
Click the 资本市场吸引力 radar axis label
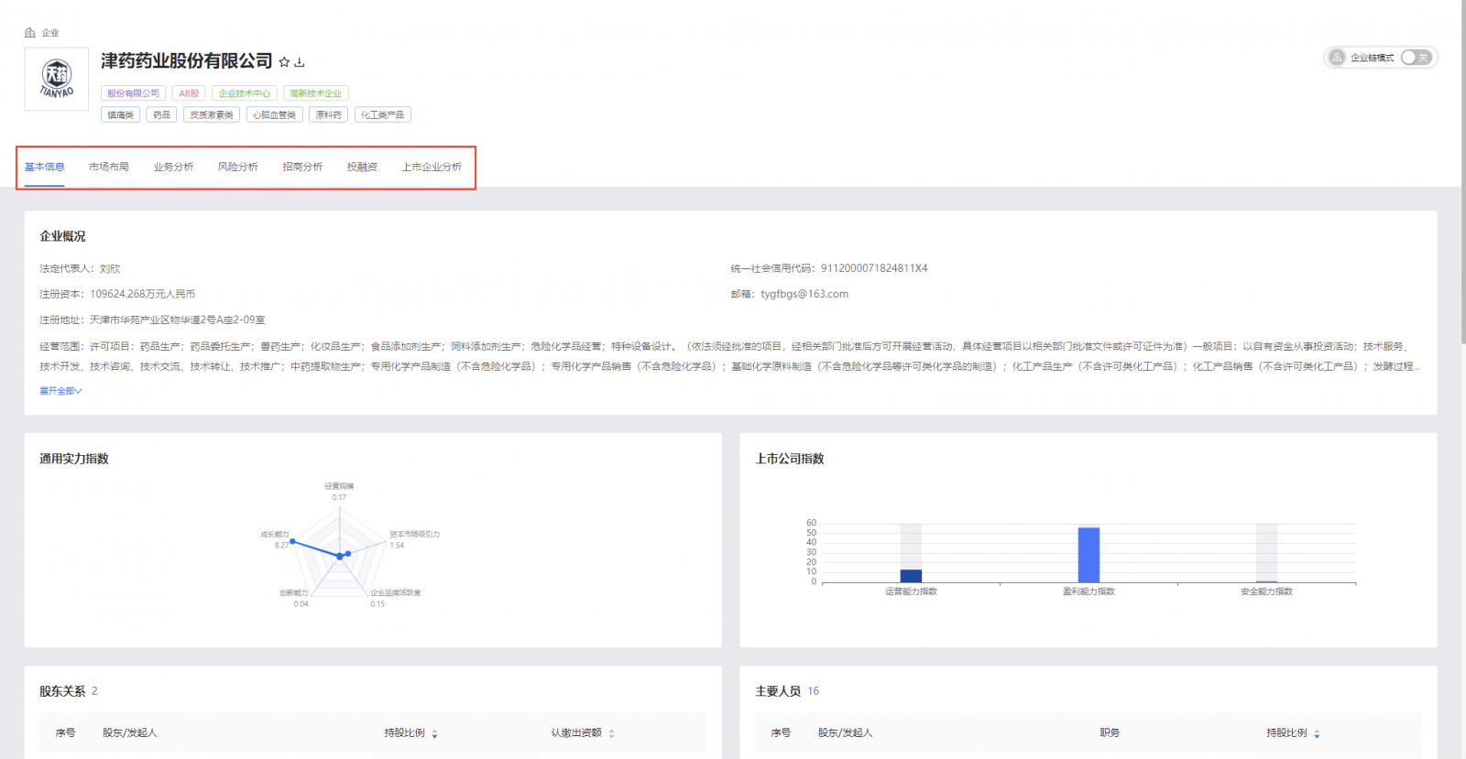[x=415, y=534]
